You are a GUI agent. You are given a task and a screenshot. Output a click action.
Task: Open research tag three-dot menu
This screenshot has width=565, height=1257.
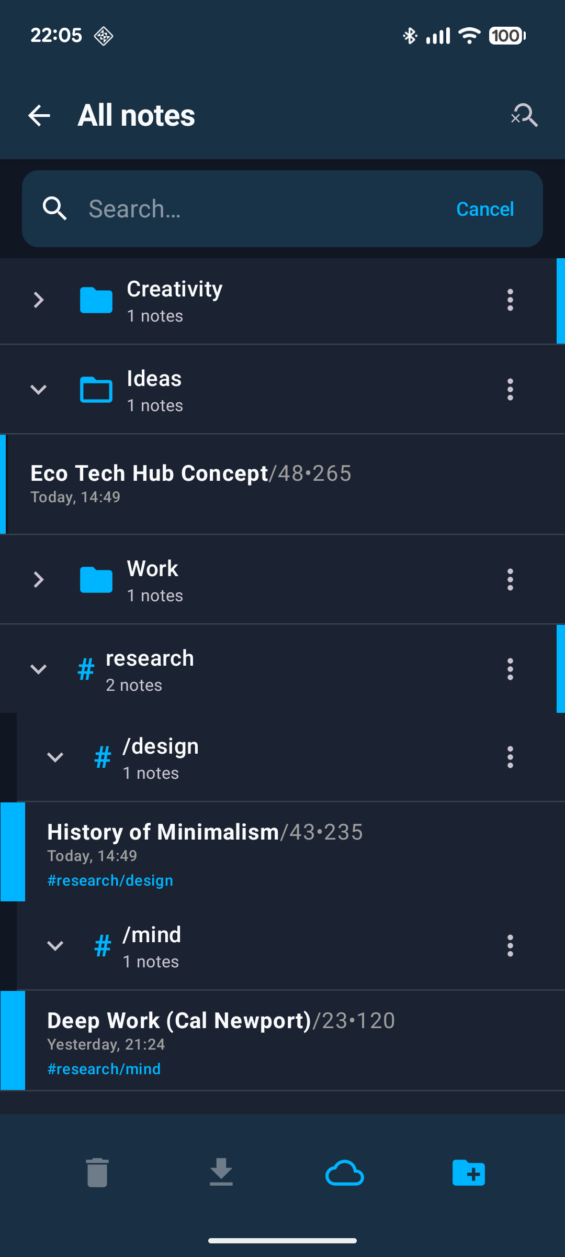click(x=510, y=669)
